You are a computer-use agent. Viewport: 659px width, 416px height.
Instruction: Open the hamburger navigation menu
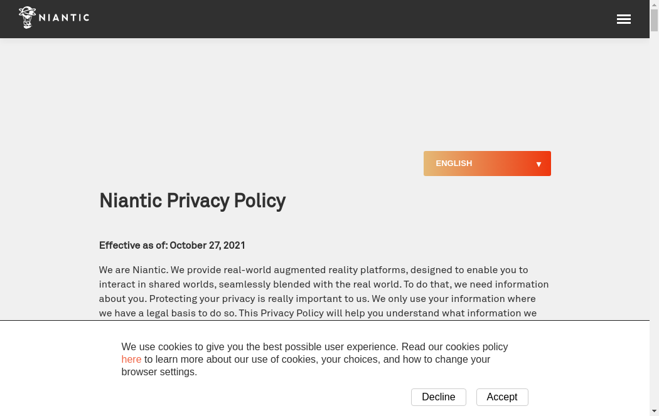click(623, 19)
